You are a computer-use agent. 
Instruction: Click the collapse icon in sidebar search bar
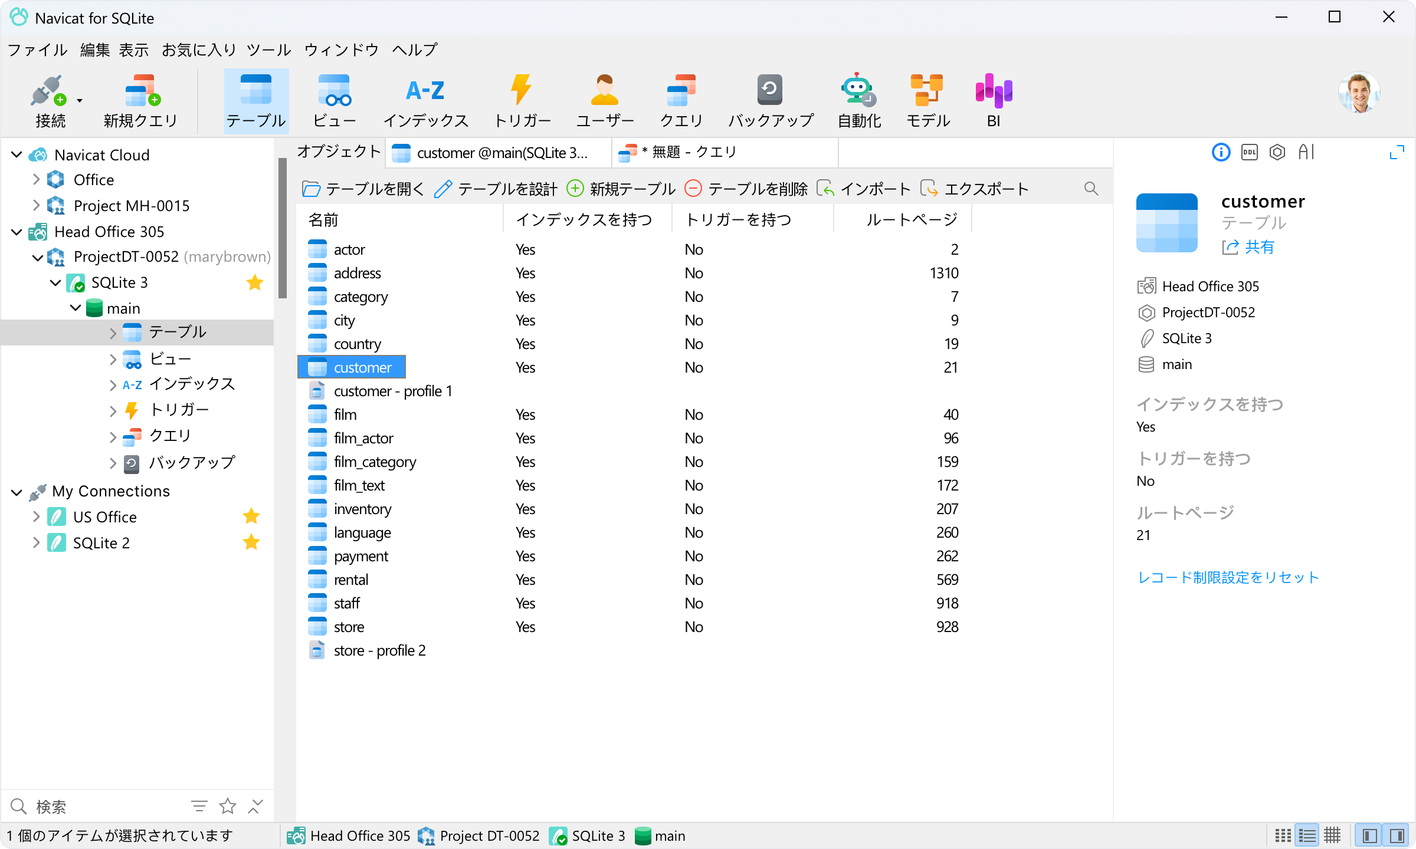(x=255, y=806)
